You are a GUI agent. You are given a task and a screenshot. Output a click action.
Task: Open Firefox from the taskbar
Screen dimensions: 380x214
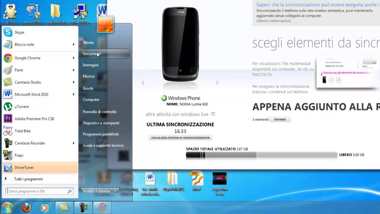point(26,207)
